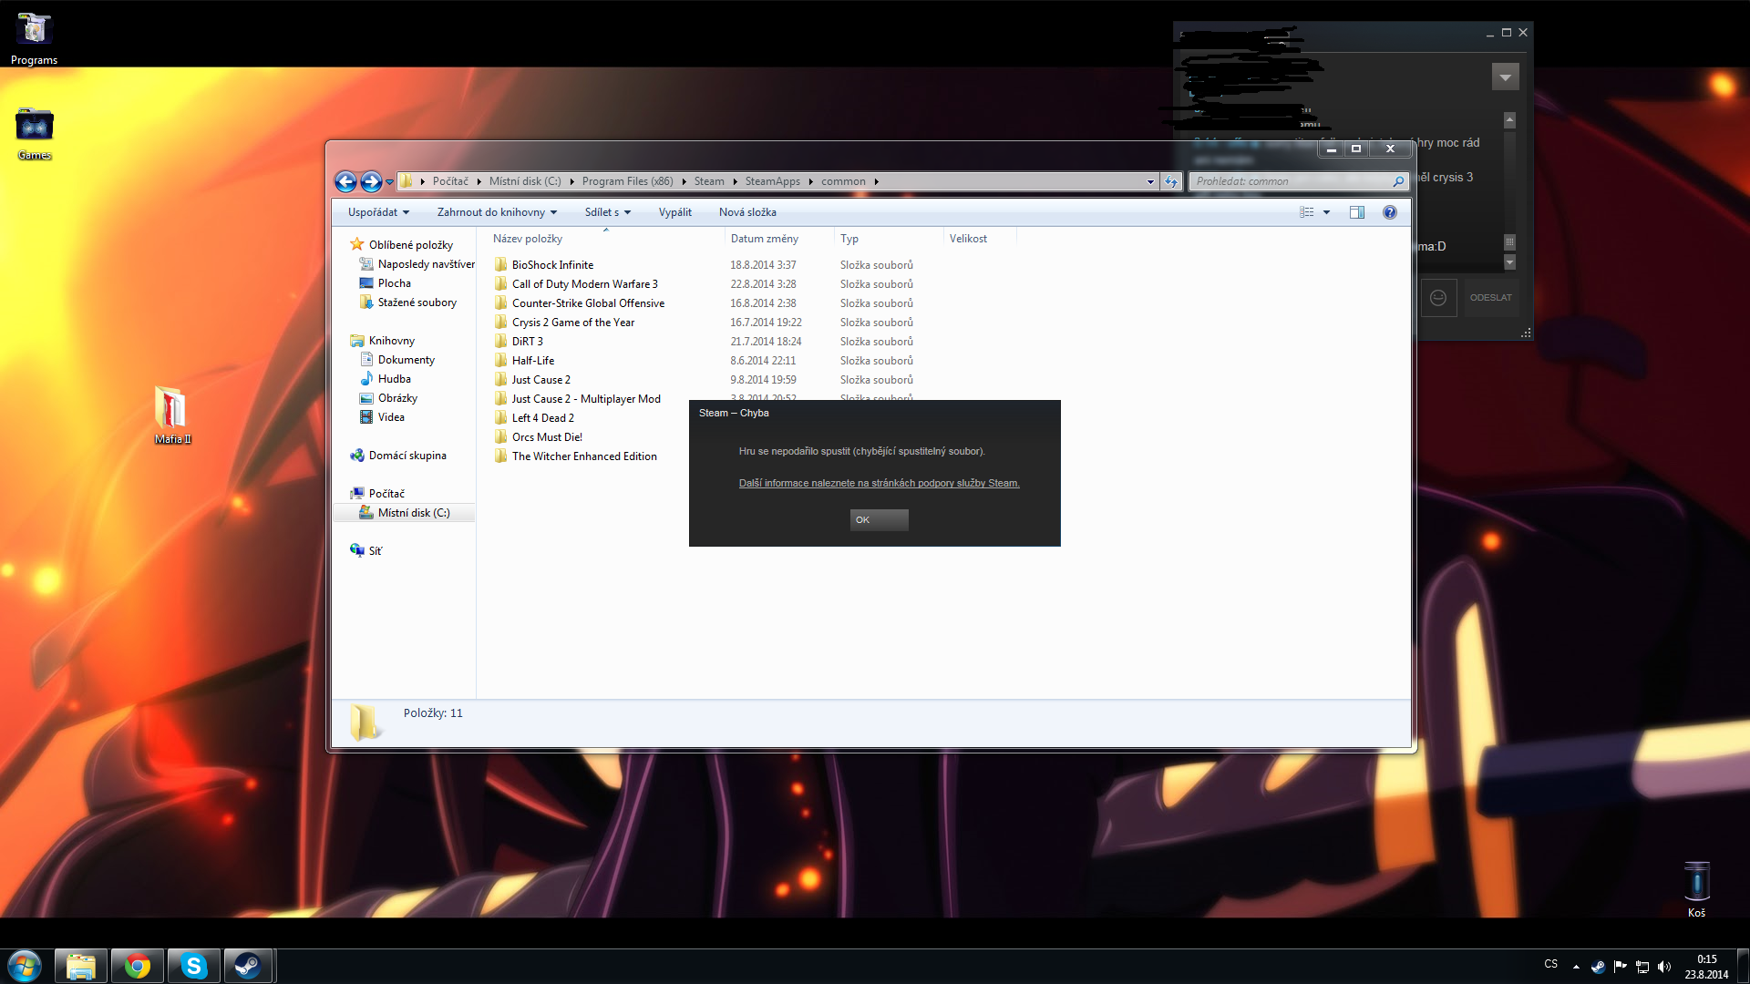Select Počítač in navigation pane
1750x984 pixels.
click(386, 494)
